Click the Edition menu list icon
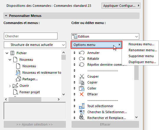The height and width of the screenshot is (130, 159). pyautogui.click(x=75, y=36)
